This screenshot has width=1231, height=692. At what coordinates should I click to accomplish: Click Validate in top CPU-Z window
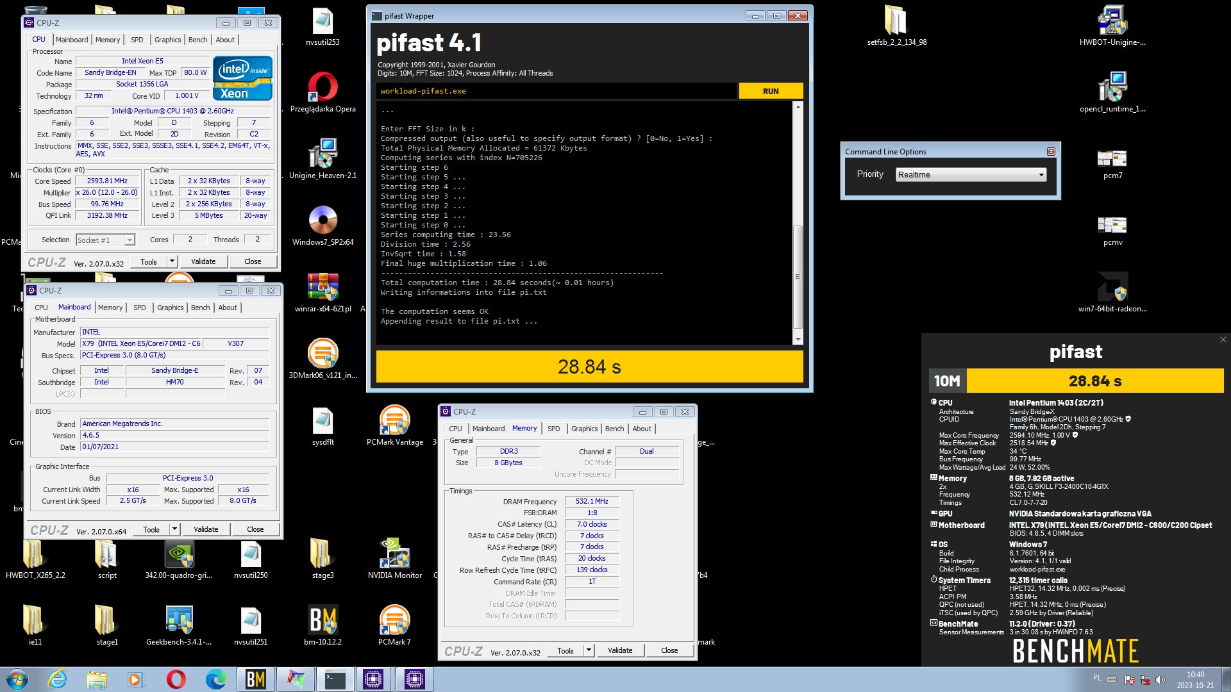(x=203, y=261)
